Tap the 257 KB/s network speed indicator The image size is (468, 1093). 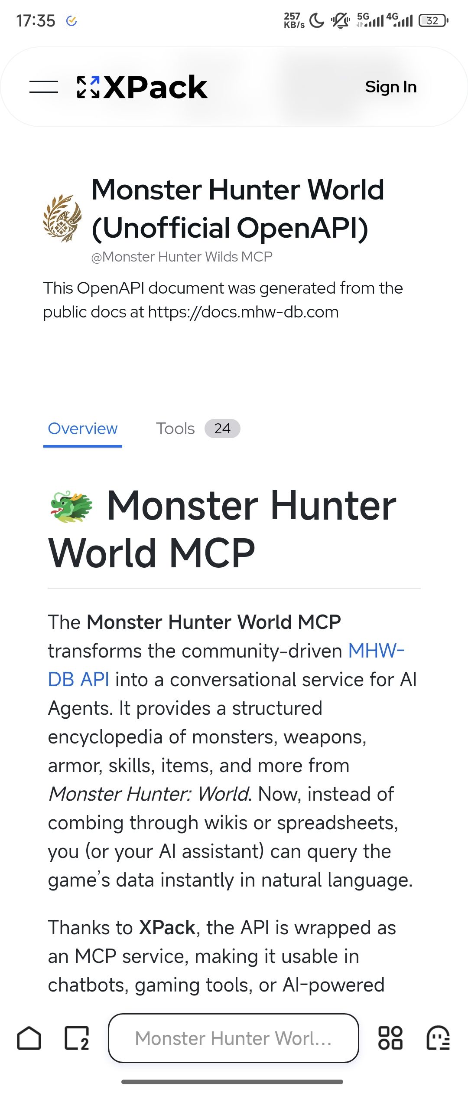[294, 20]
